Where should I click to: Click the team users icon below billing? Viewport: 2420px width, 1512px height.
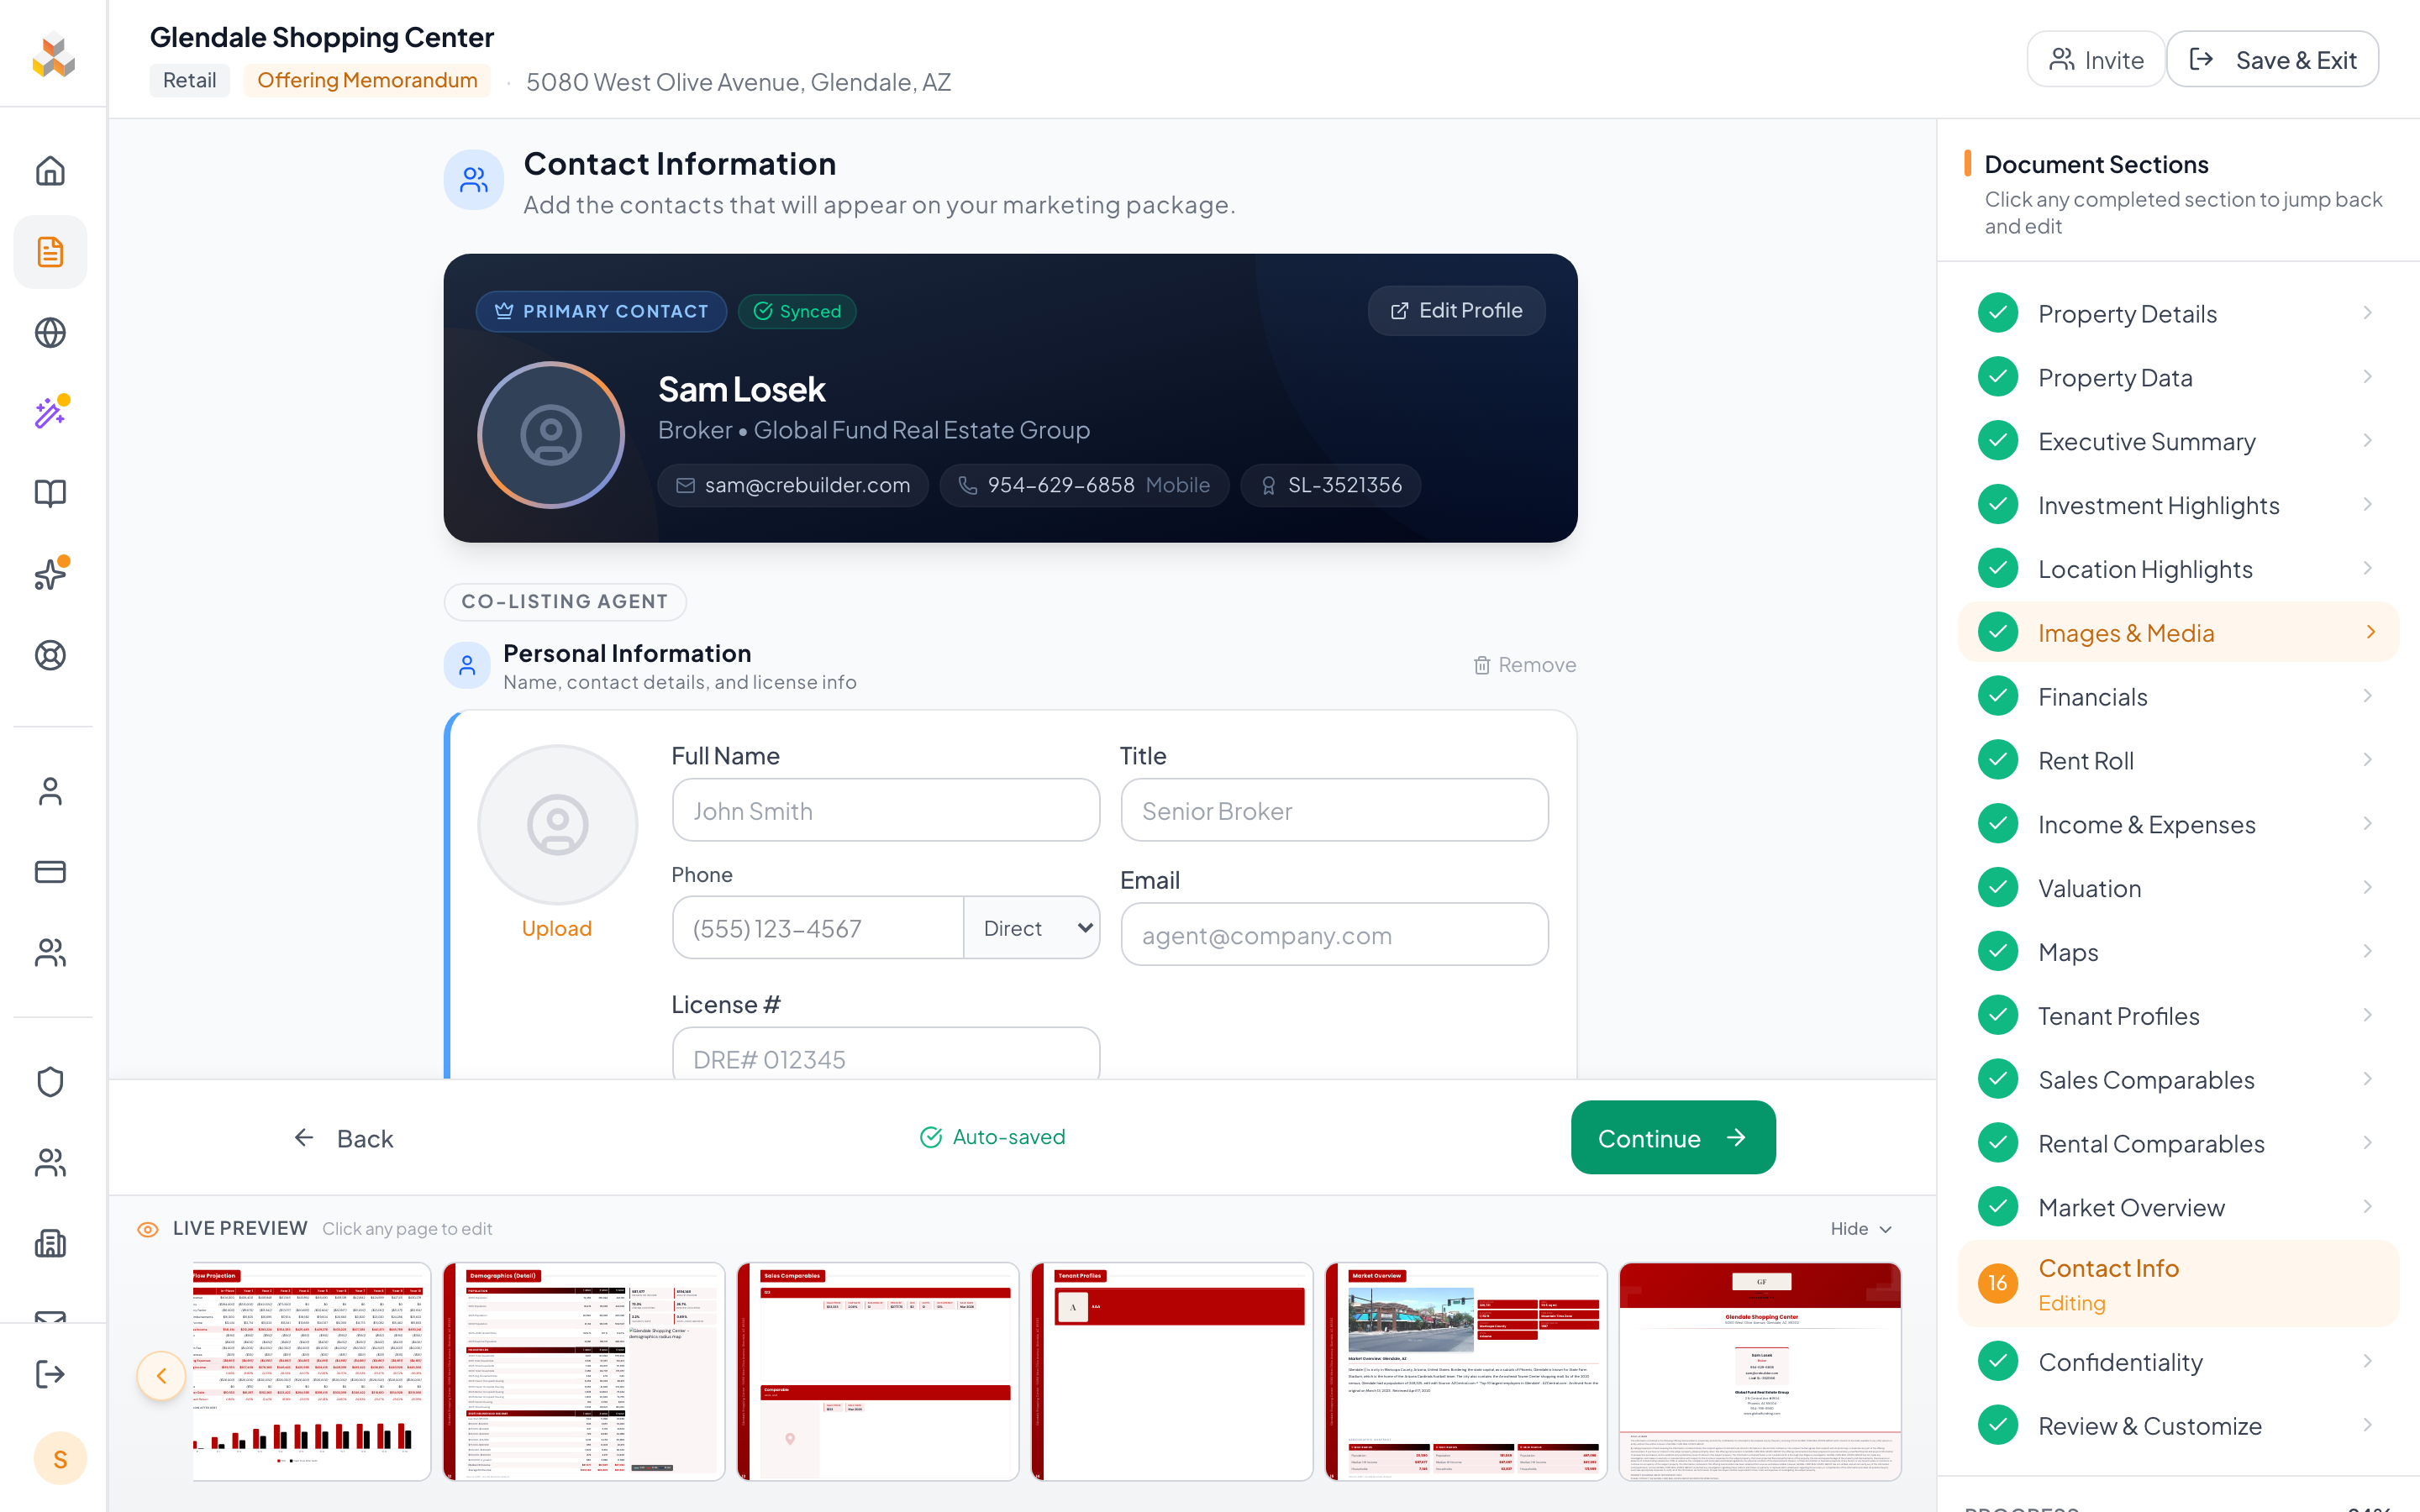point(50,953)
